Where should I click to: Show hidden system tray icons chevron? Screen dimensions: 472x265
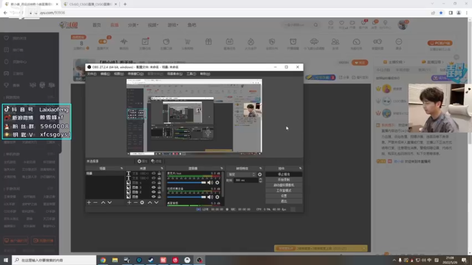click(x=394, y=260)
